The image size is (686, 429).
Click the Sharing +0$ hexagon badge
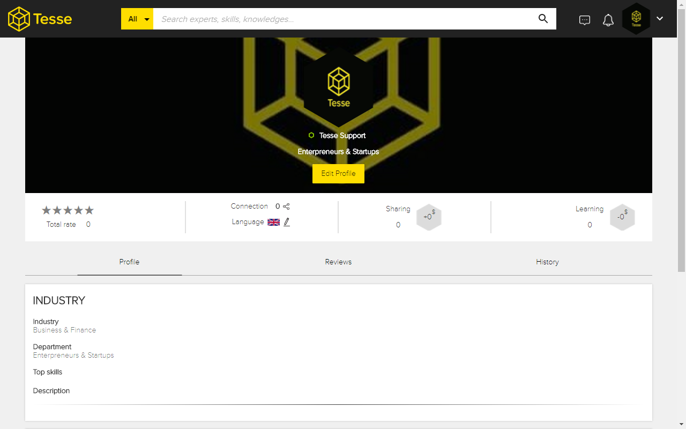point(429,217)
